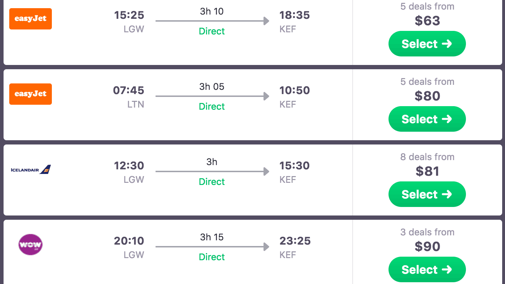Select the $80 easyJet flight from LTN
This screenshot has height=284, width=505.
427,119
